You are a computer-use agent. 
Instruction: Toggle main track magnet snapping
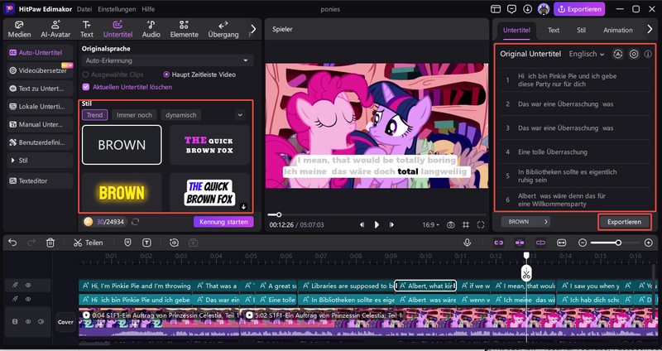tap(499, 243)
